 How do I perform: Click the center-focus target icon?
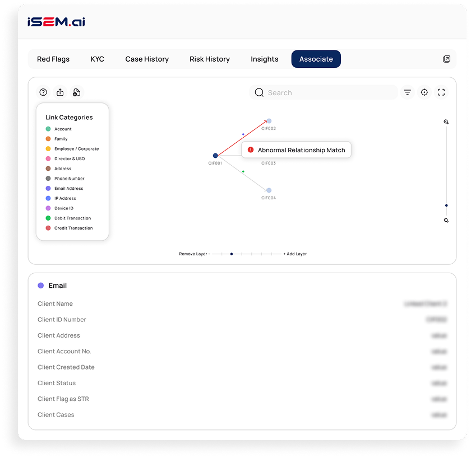pos(424,92)
